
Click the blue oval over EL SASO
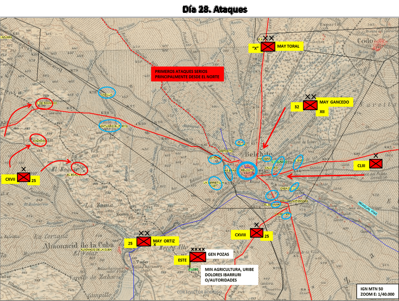click(298, 162)
